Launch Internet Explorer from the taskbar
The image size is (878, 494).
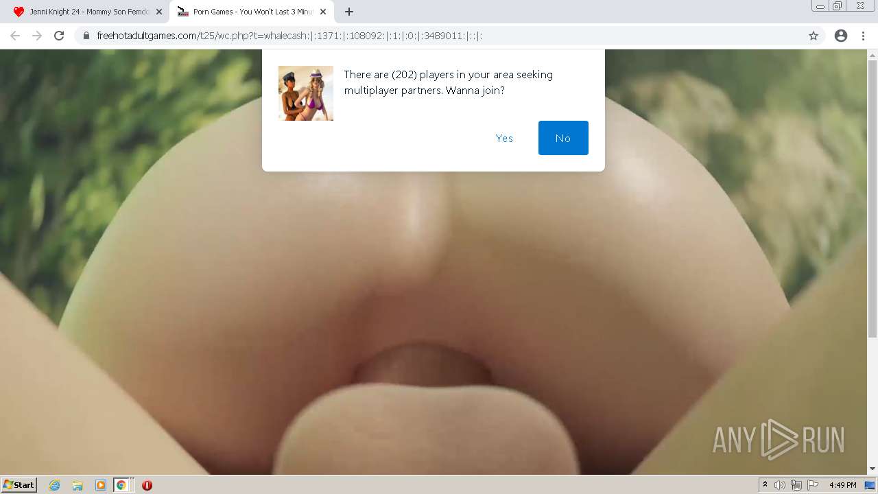pos(55,485)
